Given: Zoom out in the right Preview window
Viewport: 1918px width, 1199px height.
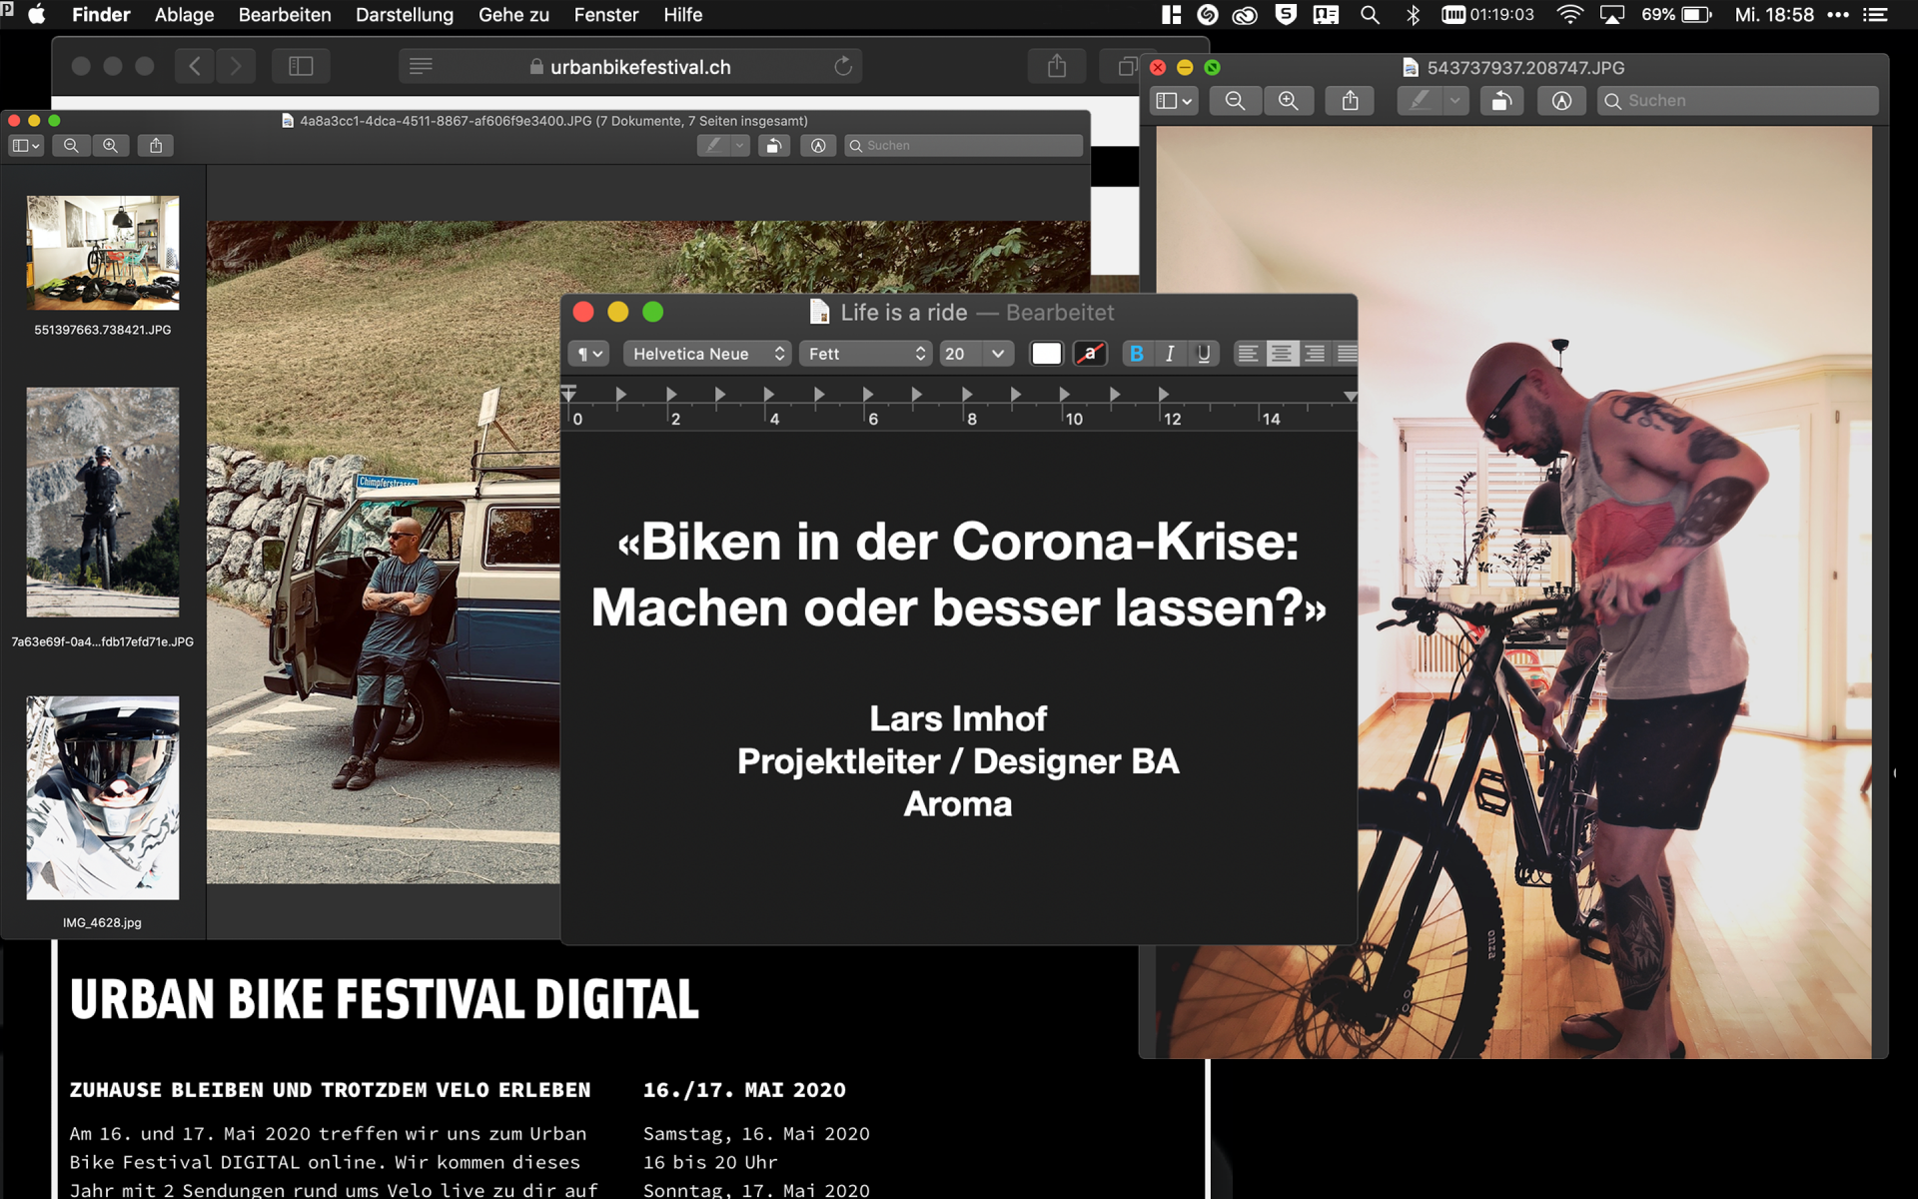Looking at the screenshot, I should click(1235, 101).
